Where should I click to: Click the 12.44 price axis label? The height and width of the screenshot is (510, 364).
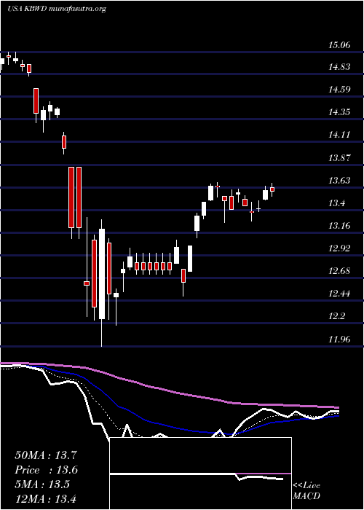[x=339, y=294]
